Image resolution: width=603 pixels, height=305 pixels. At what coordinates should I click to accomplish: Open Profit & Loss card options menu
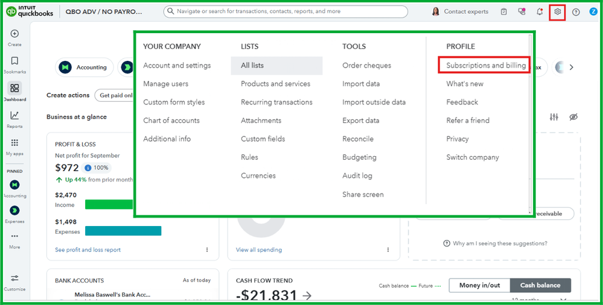207,250
